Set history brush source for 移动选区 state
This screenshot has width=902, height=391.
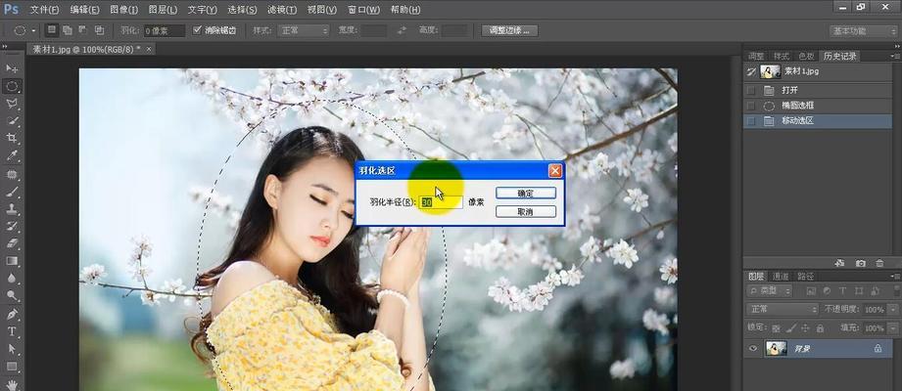tap(750, 121)
